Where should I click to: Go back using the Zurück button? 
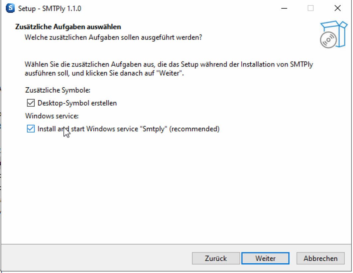click(x=215, y=258)
